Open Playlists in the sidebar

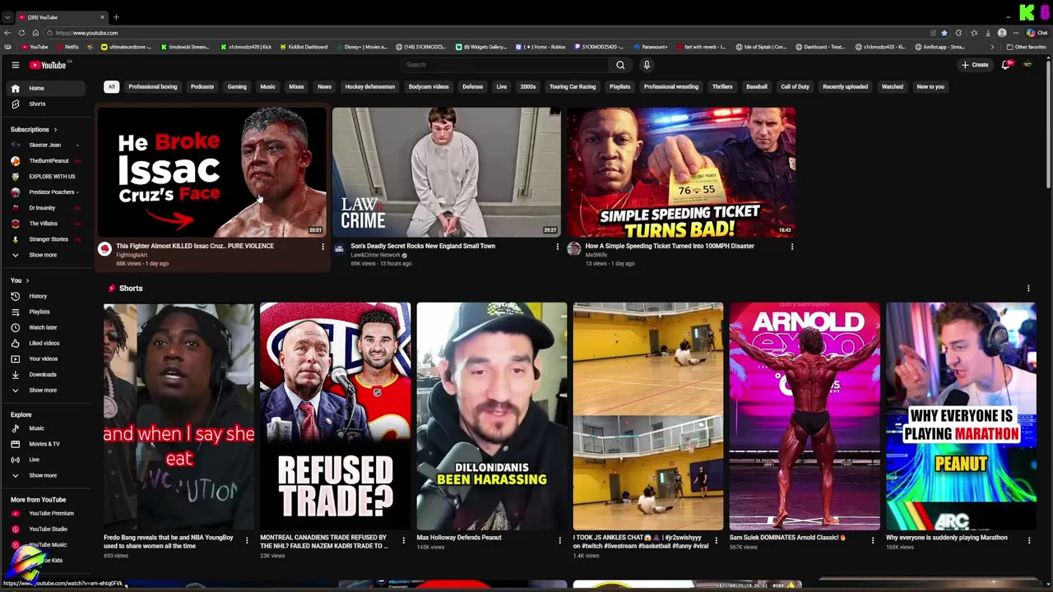click(48, 312)
